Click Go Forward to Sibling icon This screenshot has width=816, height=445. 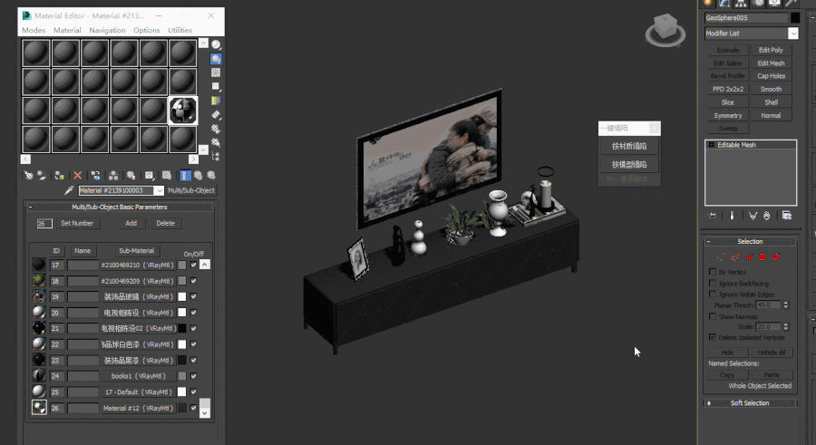211,176
